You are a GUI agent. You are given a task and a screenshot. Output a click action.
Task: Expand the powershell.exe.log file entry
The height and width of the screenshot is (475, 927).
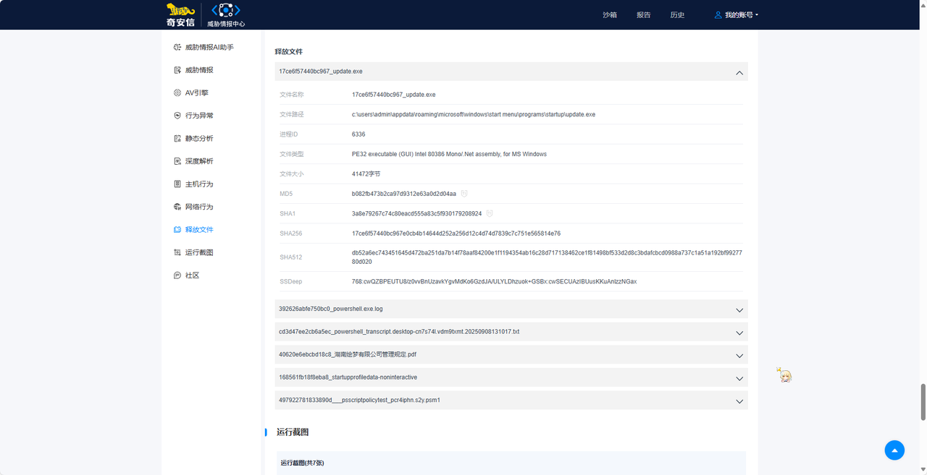click(739, 309)
